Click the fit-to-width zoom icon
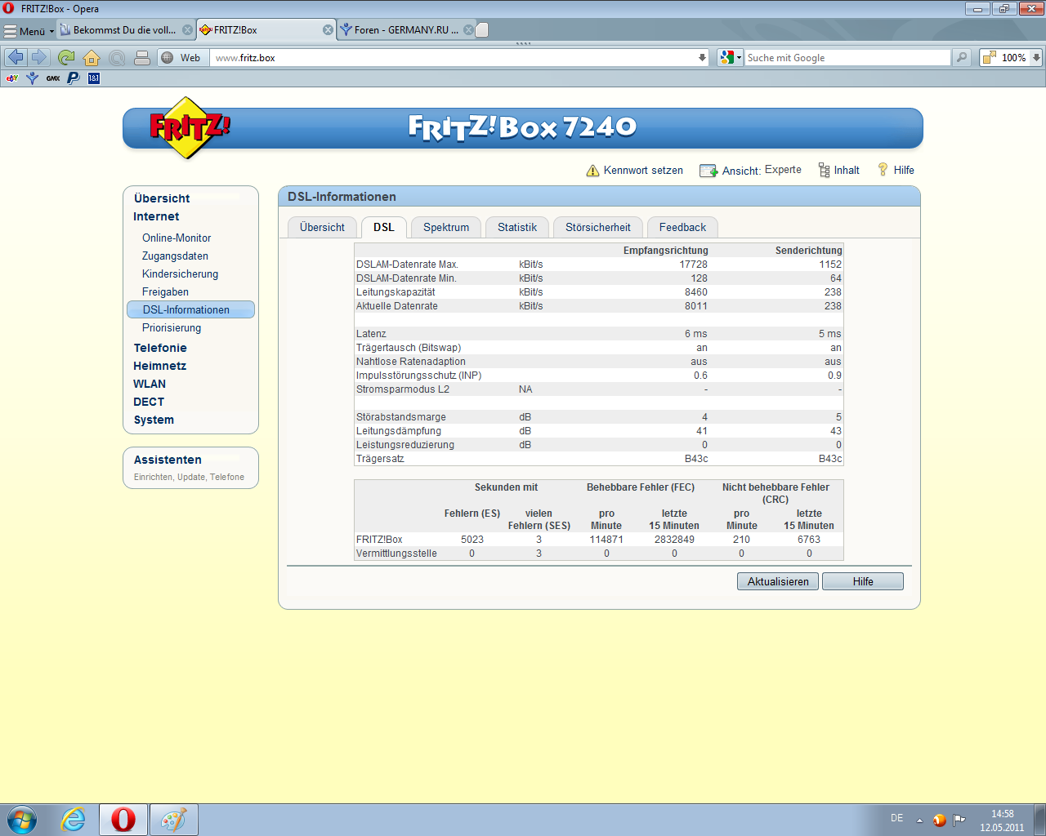 [989, 57]
